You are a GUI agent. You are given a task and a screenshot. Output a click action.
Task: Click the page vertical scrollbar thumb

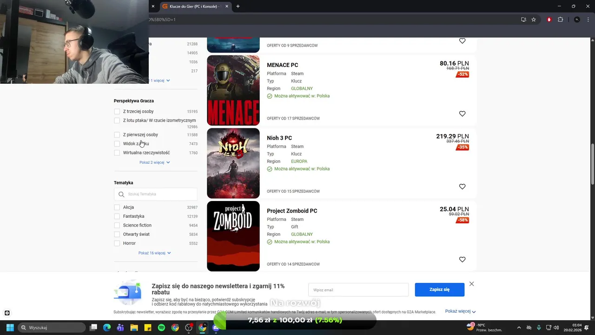pyautogui.click(x=593, y=164)
